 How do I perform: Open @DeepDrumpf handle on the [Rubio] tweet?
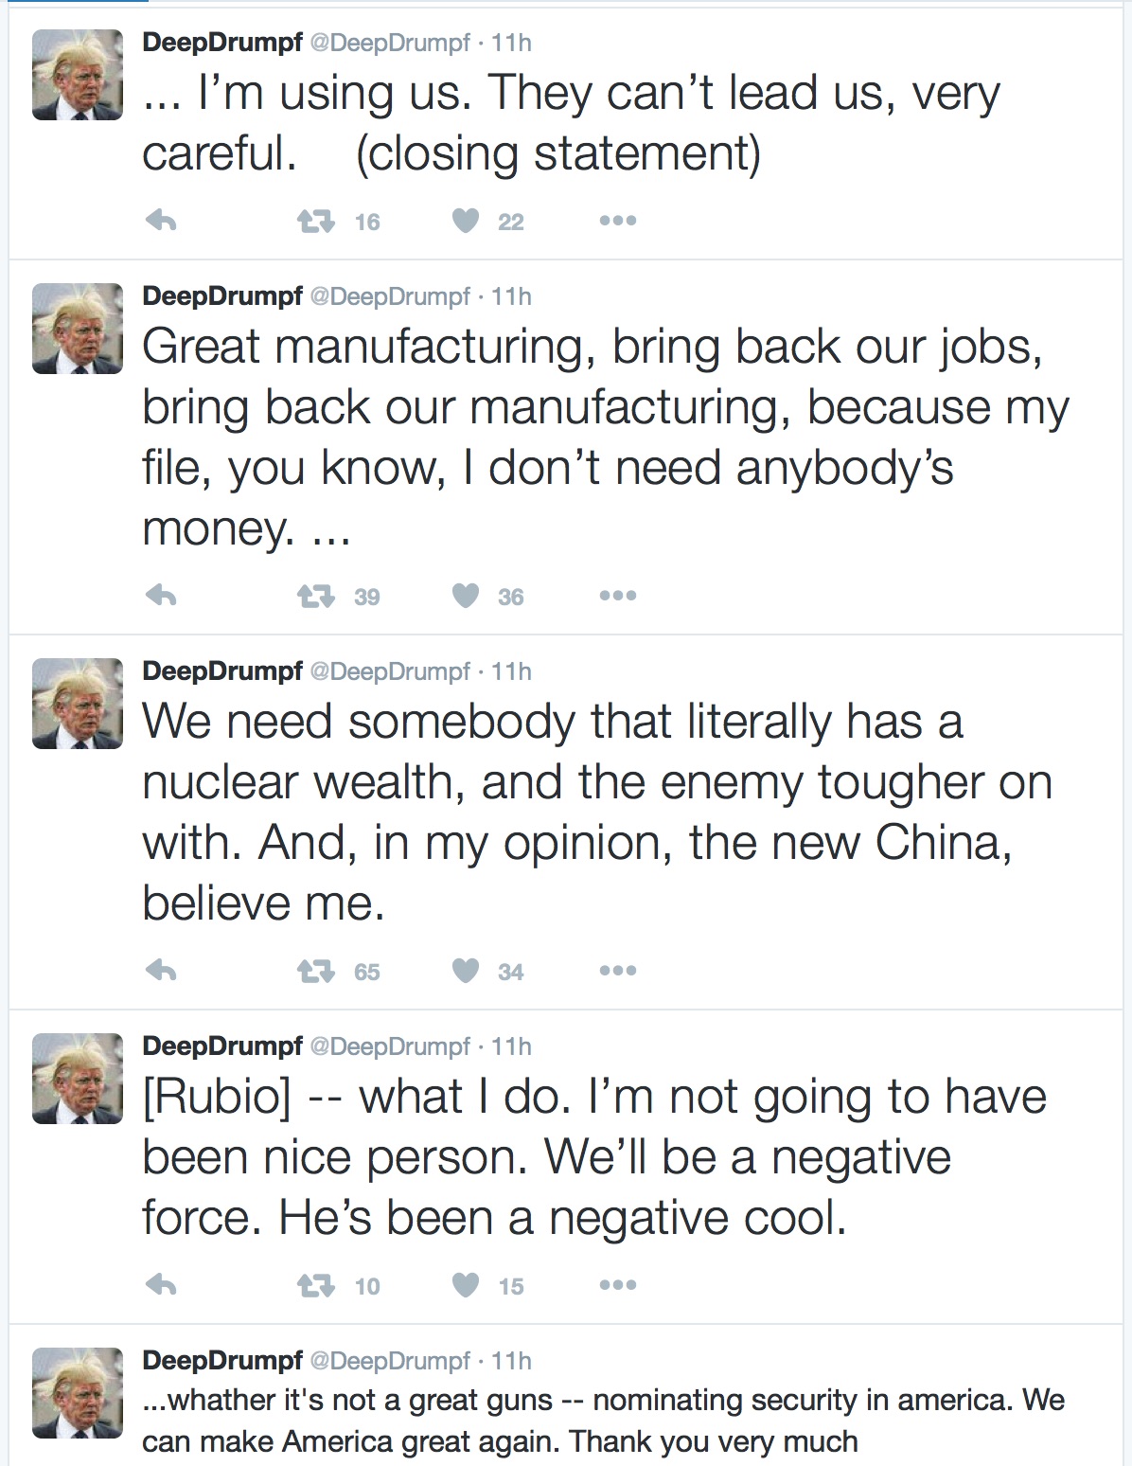click(390, 1046)
